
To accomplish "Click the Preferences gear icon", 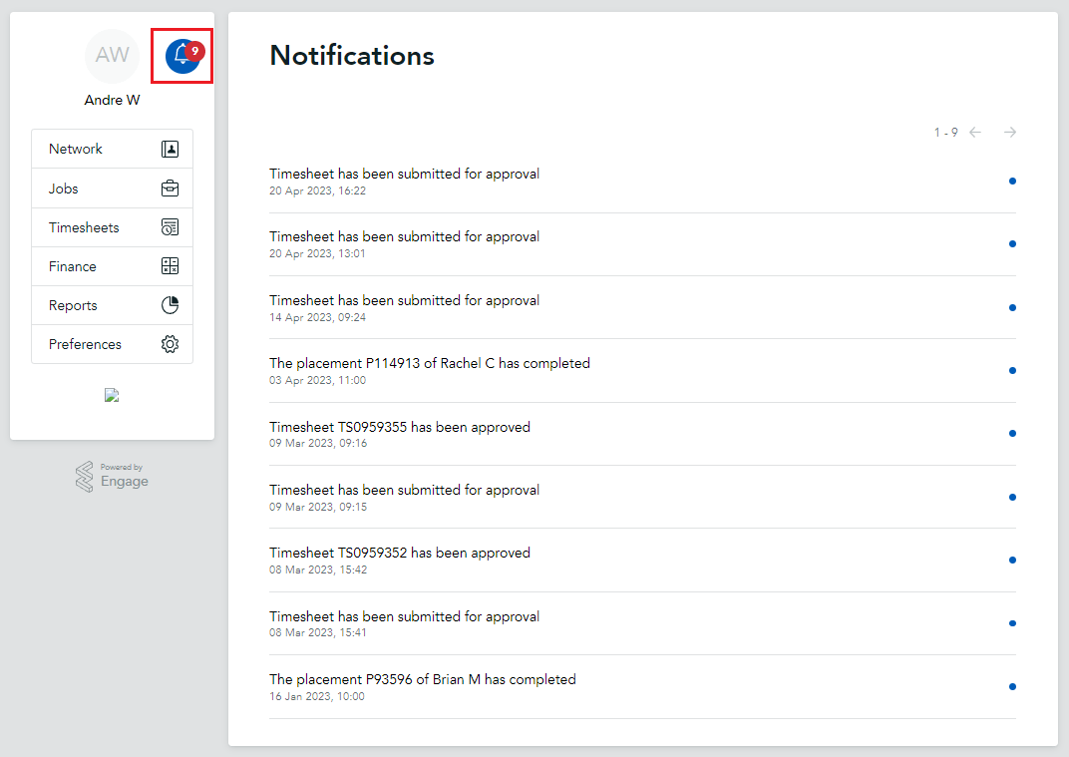I will click(x=170, y=344).
